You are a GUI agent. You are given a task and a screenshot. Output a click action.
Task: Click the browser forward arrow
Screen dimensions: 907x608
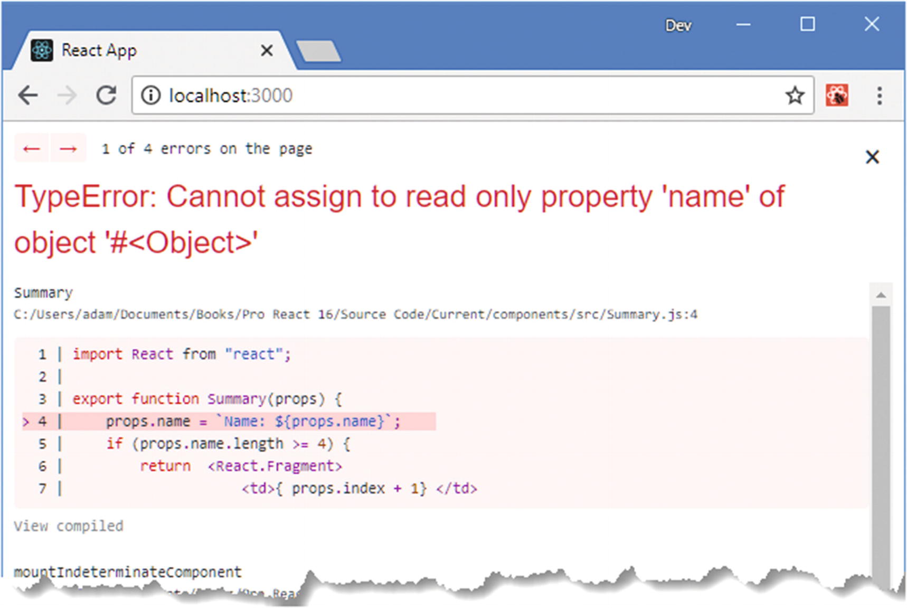click(x=67, y=96)
